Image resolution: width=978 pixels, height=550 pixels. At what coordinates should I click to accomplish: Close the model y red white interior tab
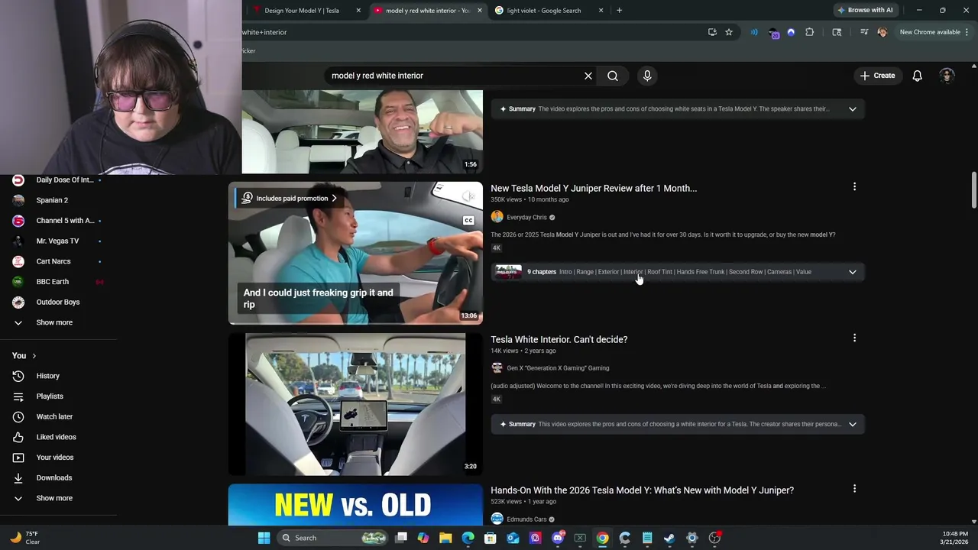[480, 11]
